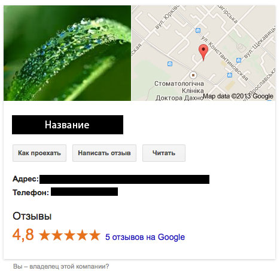Click the Название business title
This screenshot has width=280, height=271.
tap(68, 125)
